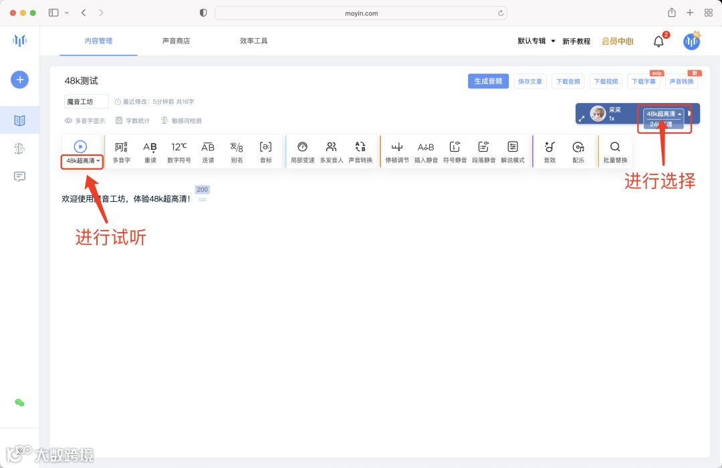Viewport: 722px width, 468px height.
Task: Toggle 解说模式 narration mode
Action: click(x=513, y=151)
